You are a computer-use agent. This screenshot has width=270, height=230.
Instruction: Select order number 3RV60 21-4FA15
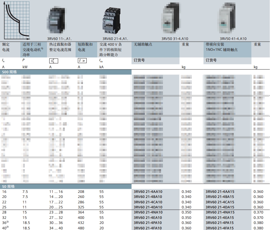[219, 228]
